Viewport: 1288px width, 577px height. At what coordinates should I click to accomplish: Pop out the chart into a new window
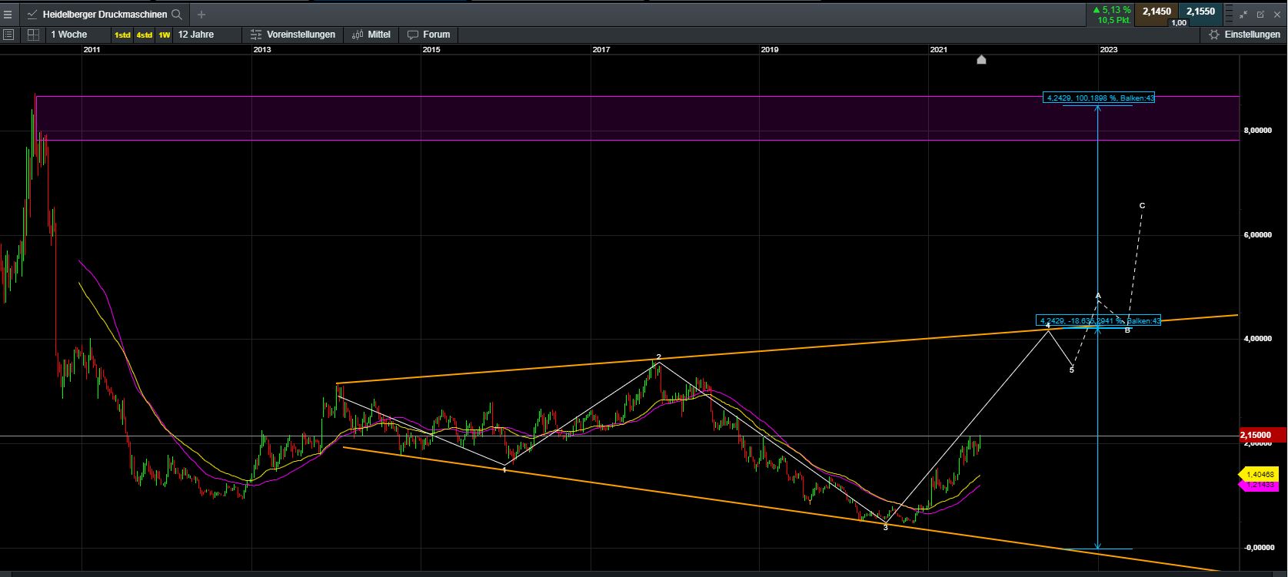click(x=1260, y=14)
